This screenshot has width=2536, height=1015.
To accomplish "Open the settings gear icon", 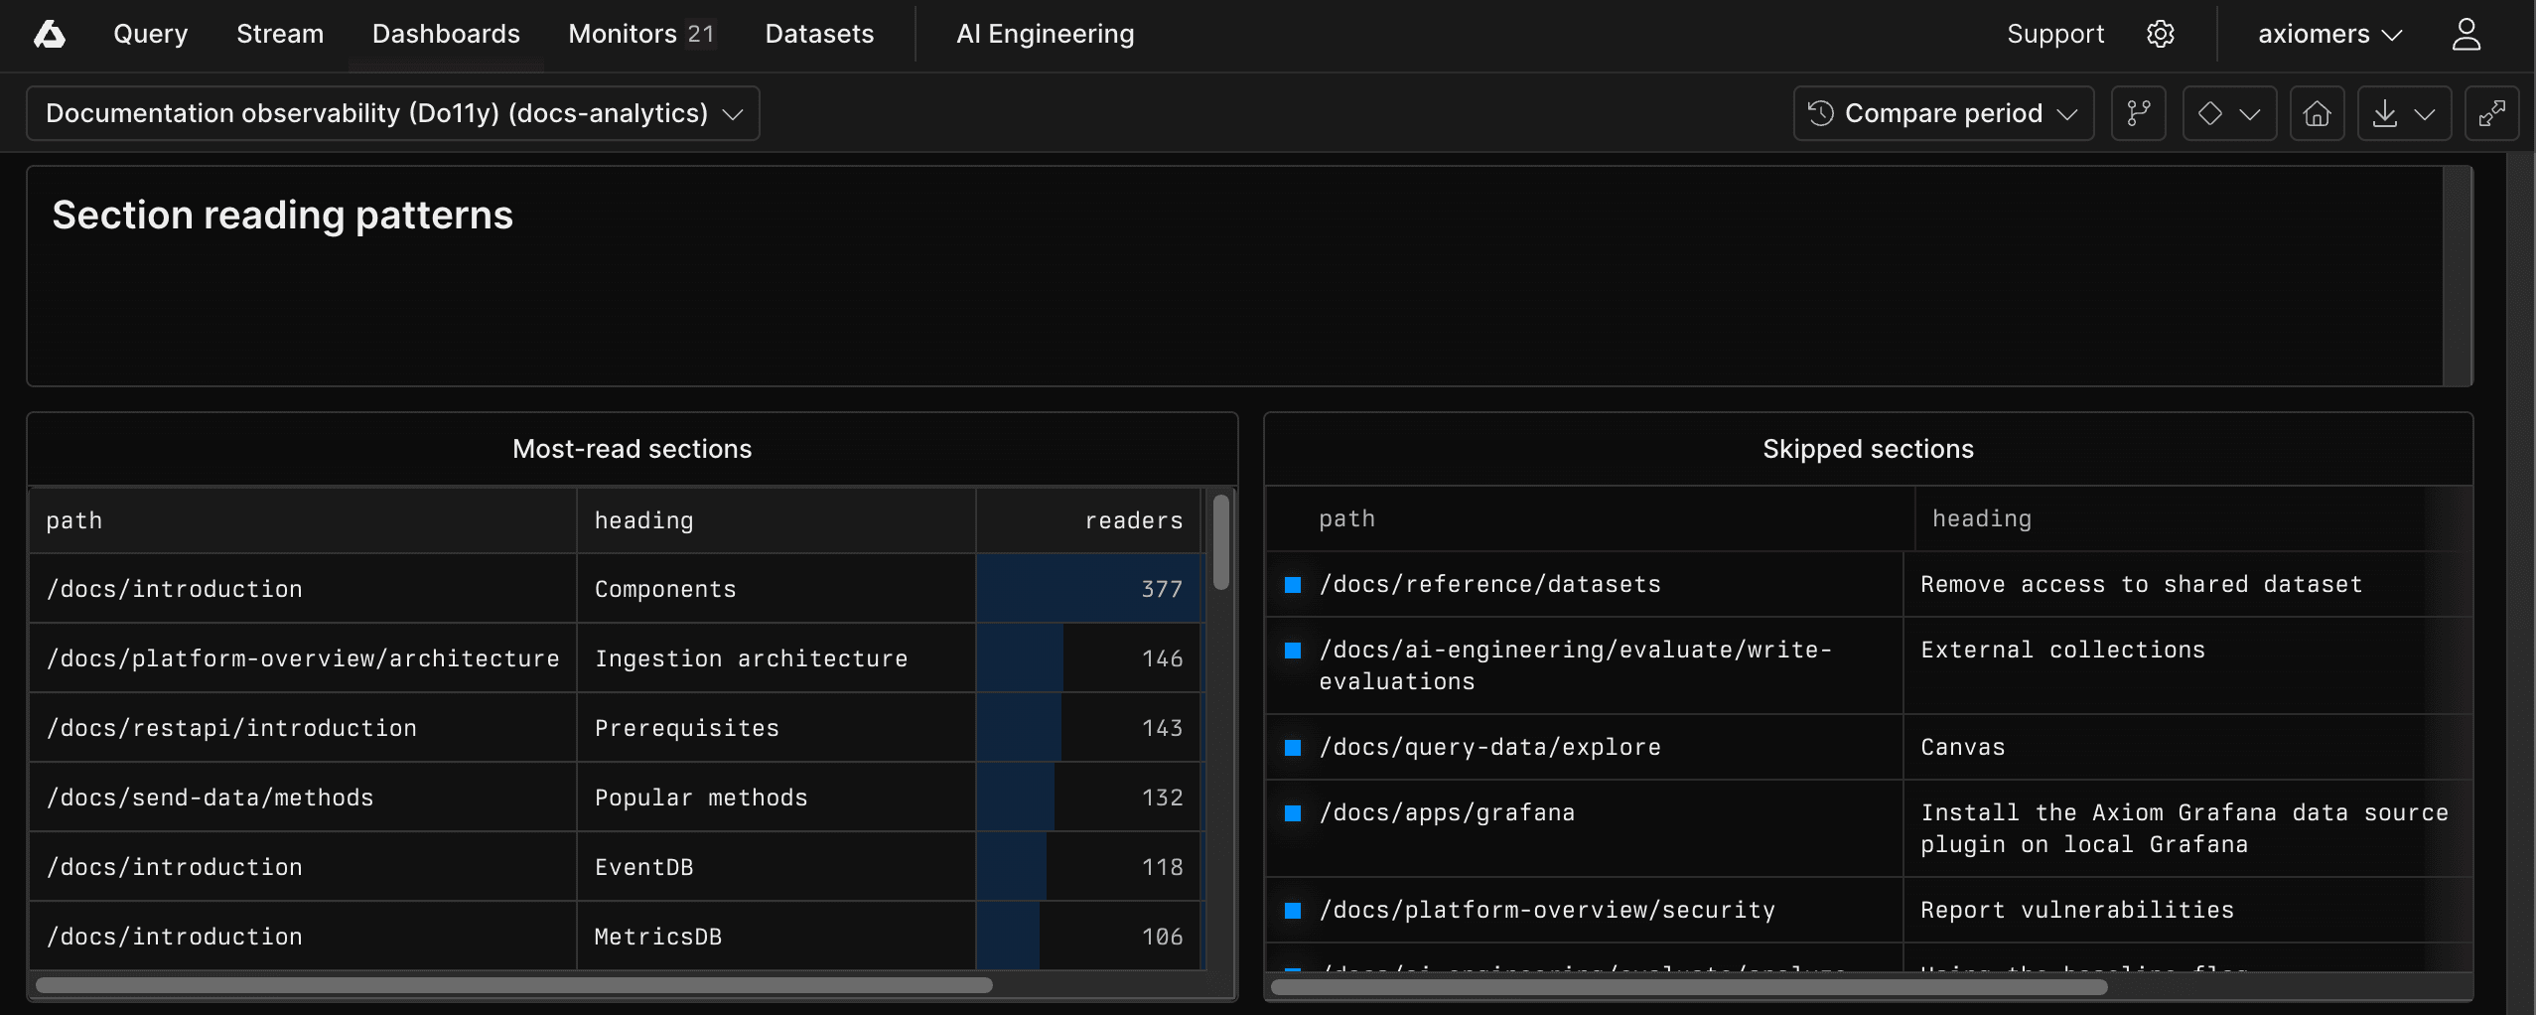I will click(x=2161, y=34).
